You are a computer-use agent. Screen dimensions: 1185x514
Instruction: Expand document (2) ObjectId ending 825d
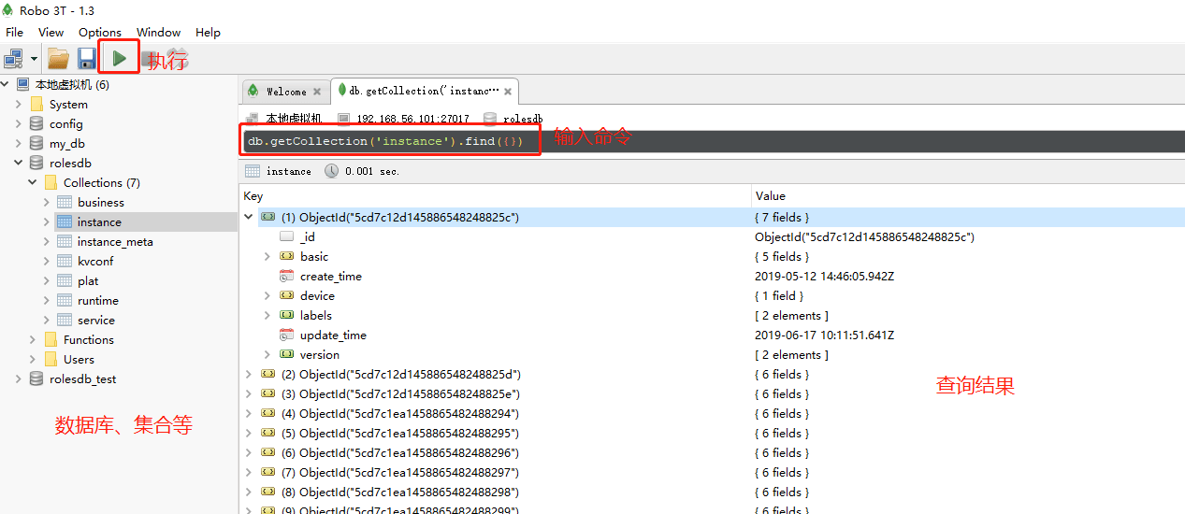coord(249,374)
